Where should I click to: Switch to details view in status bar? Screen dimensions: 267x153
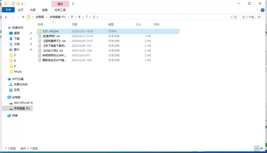pyautogui.click(x=257, y=148)
